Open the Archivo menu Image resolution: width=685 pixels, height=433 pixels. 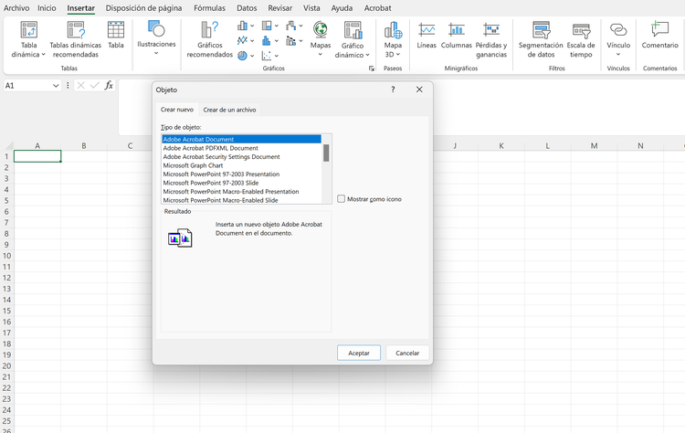[x=16, y=8]
